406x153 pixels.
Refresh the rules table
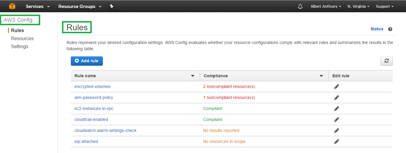387,61
